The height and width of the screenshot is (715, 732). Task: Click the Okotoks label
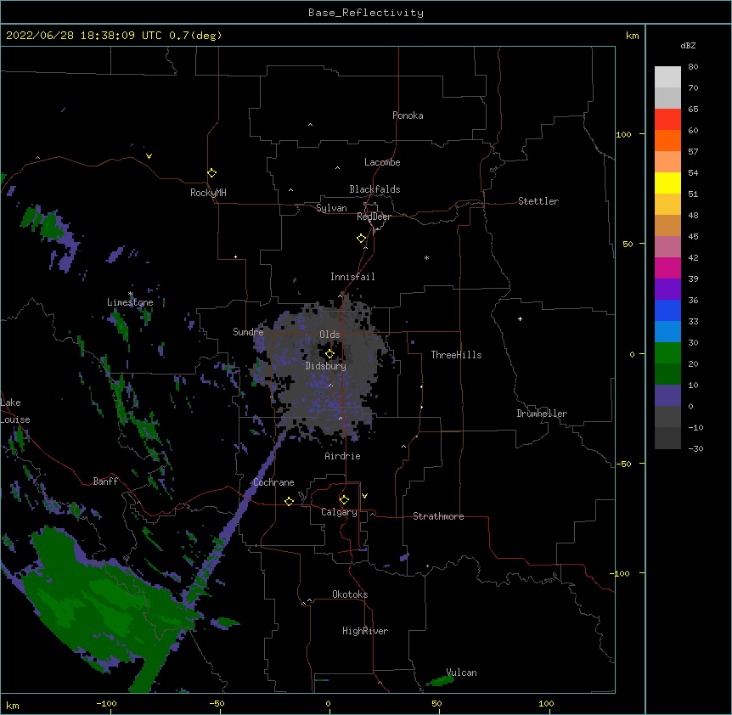point(350,594)
